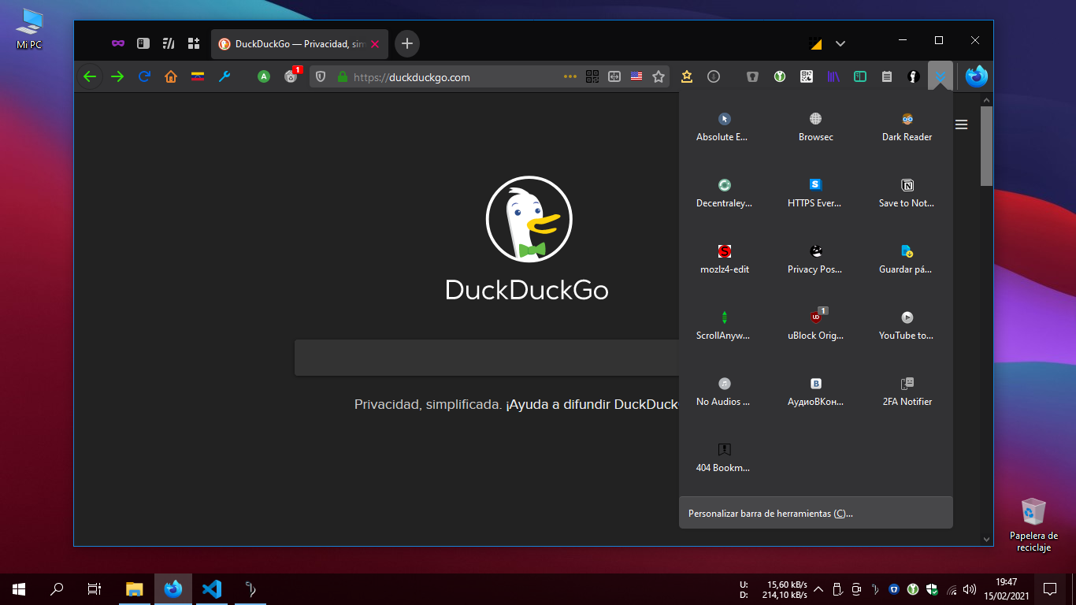The width and height of the screenshot is (1076, 605).
Task: Open the purple Library icon
Action: coord(833,76)
